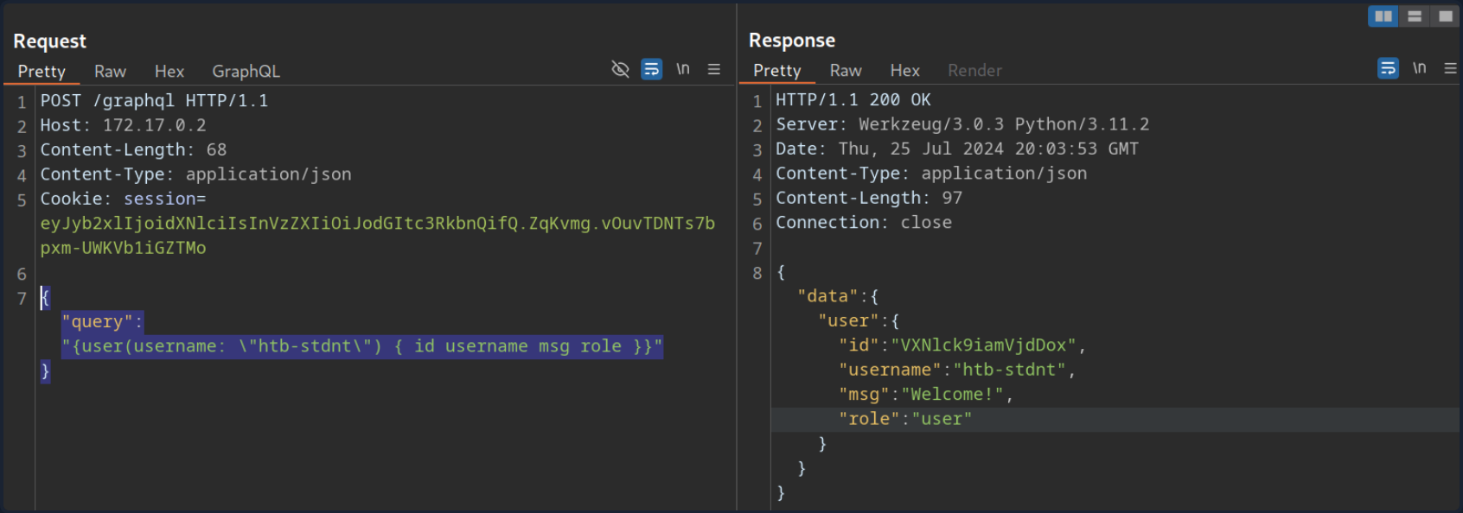Click the Cookie: session= header line
Screen dimensions: 1463x513
(x=123, y=199)
